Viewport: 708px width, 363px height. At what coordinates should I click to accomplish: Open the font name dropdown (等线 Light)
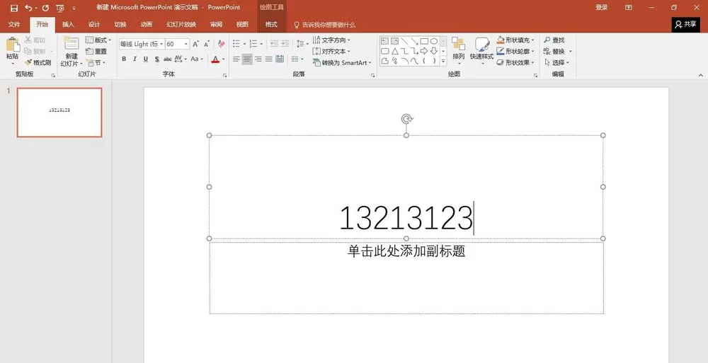[x=161, y=44]
